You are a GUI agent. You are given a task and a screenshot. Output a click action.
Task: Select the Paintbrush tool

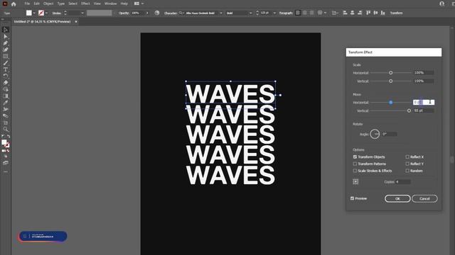click(6, 63)
